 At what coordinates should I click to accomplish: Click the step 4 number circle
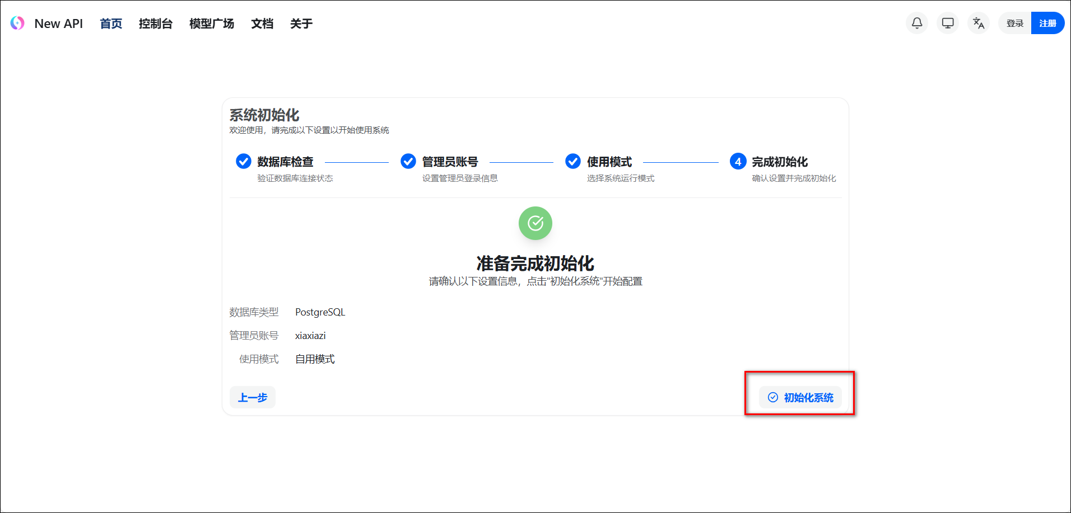pyautogui.click(x=738, y=161)
